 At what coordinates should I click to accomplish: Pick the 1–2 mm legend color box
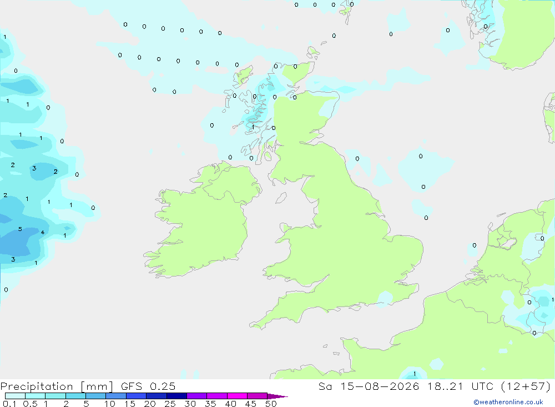point(55,396)
